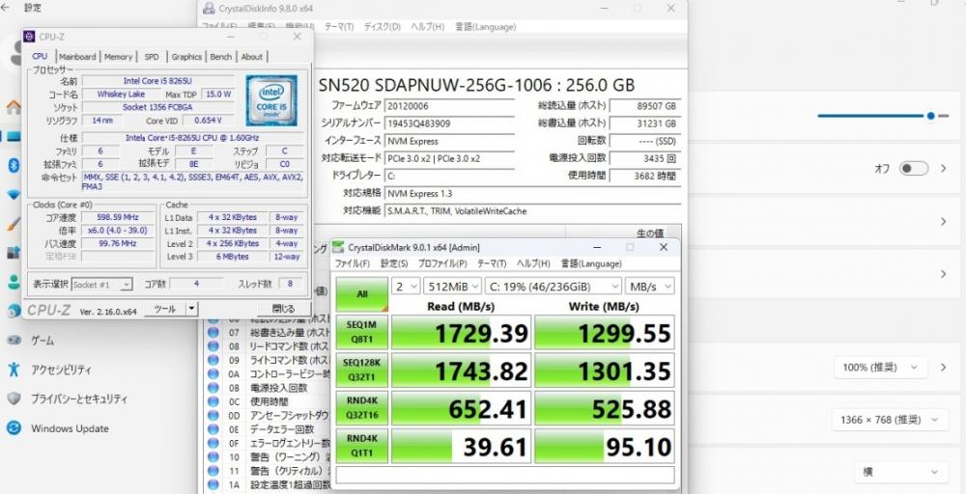Open CrystalDiskMark プロファイル(P) menu

tap(443, 263)
